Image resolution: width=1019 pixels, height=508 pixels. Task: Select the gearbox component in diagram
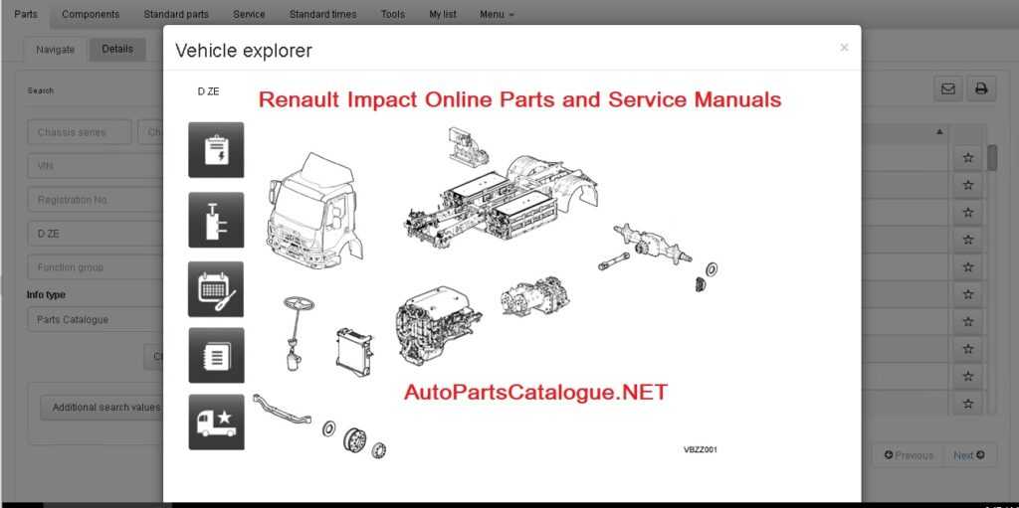coord(535,296)
